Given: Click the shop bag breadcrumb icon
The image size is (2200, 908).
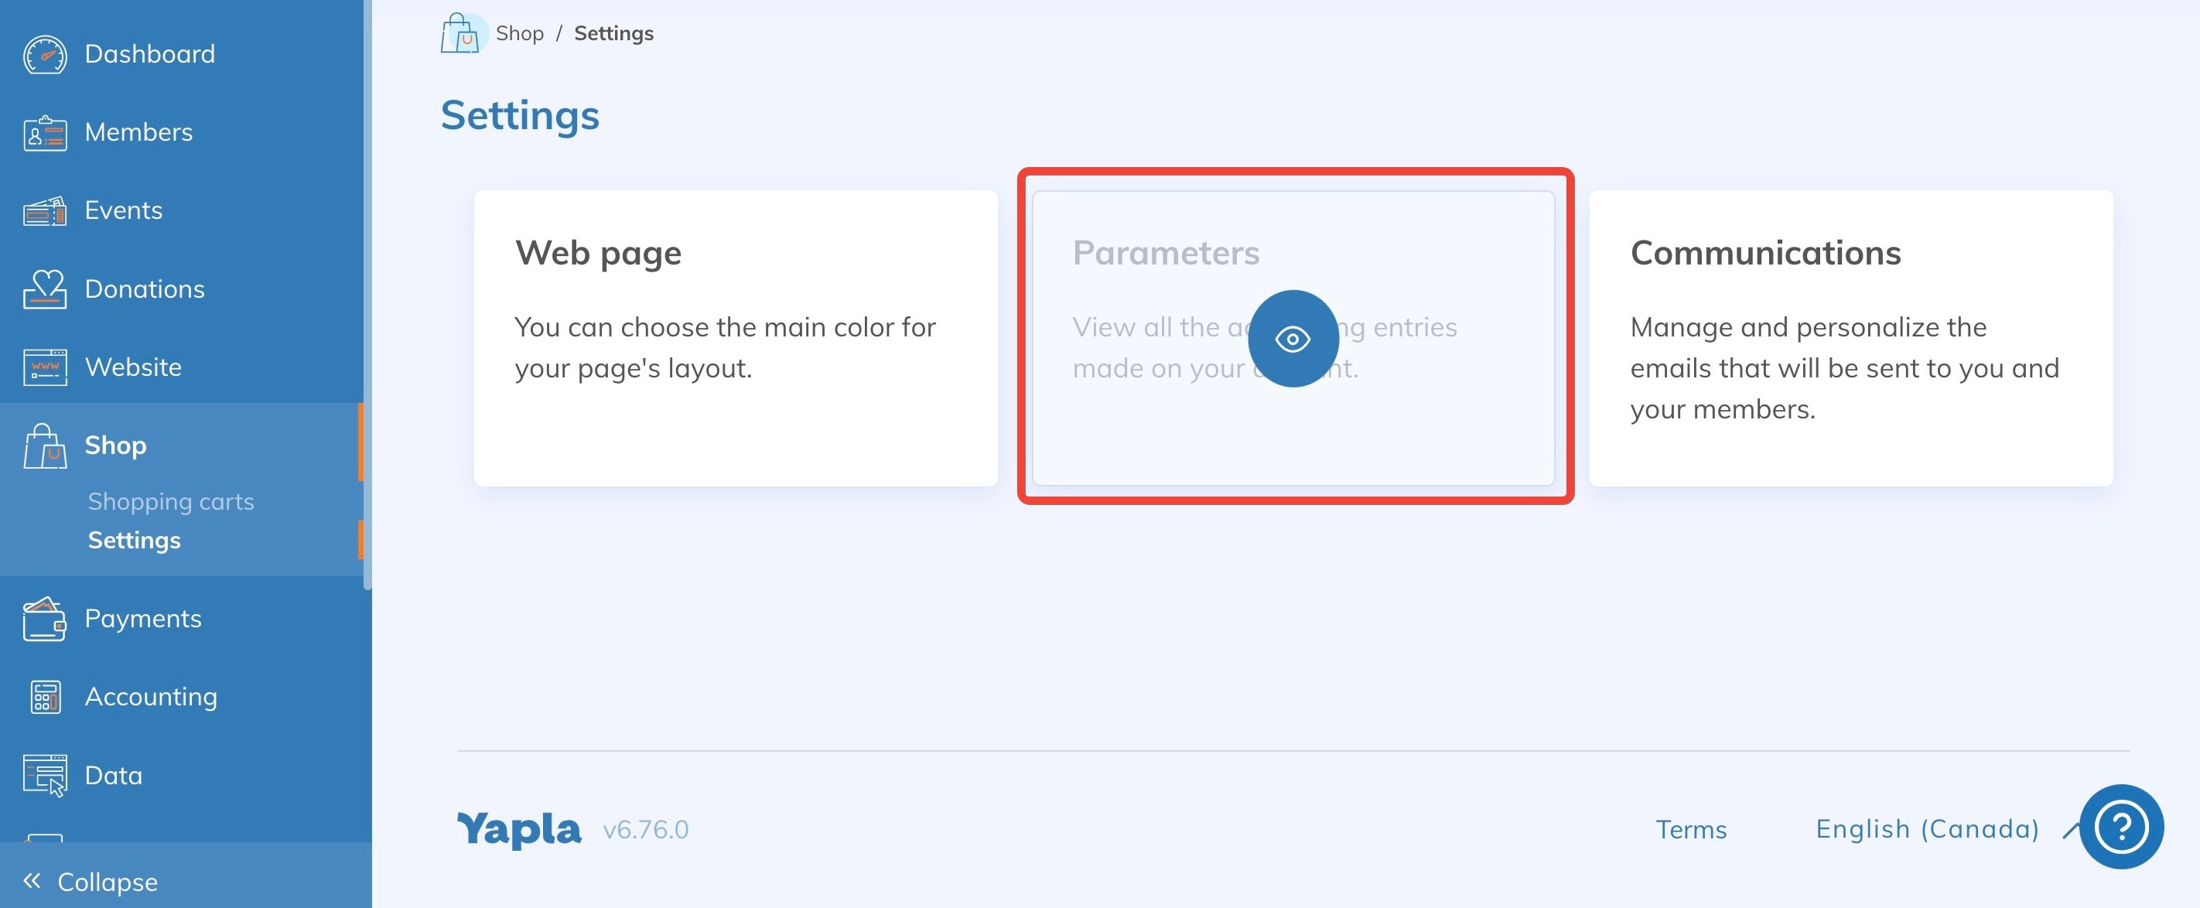Looking at the screenshot, I should tap(462, 32).
